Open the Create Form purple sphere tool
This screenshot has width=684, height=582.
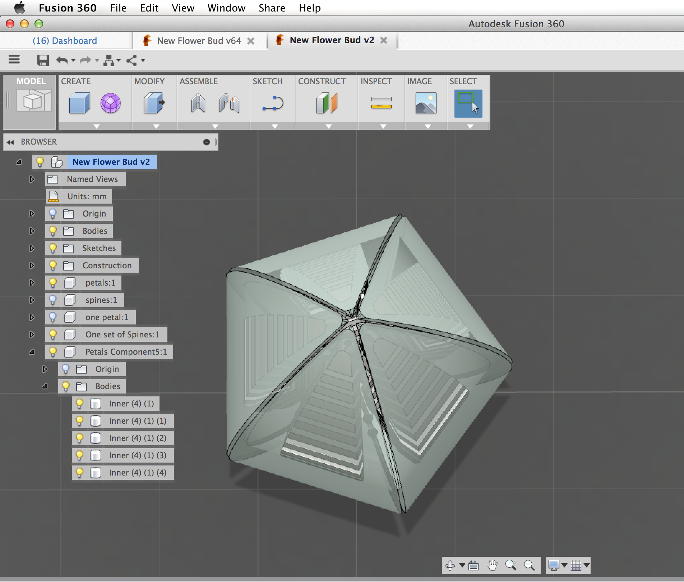[110, 103]
